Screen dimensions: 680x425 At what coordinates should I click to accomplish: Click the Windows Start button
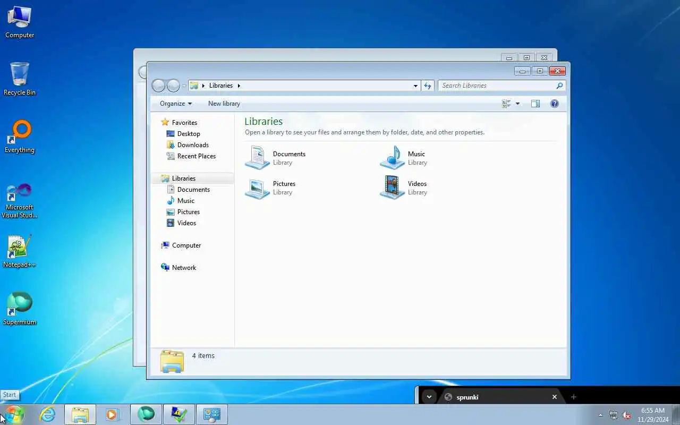point(14,414)
